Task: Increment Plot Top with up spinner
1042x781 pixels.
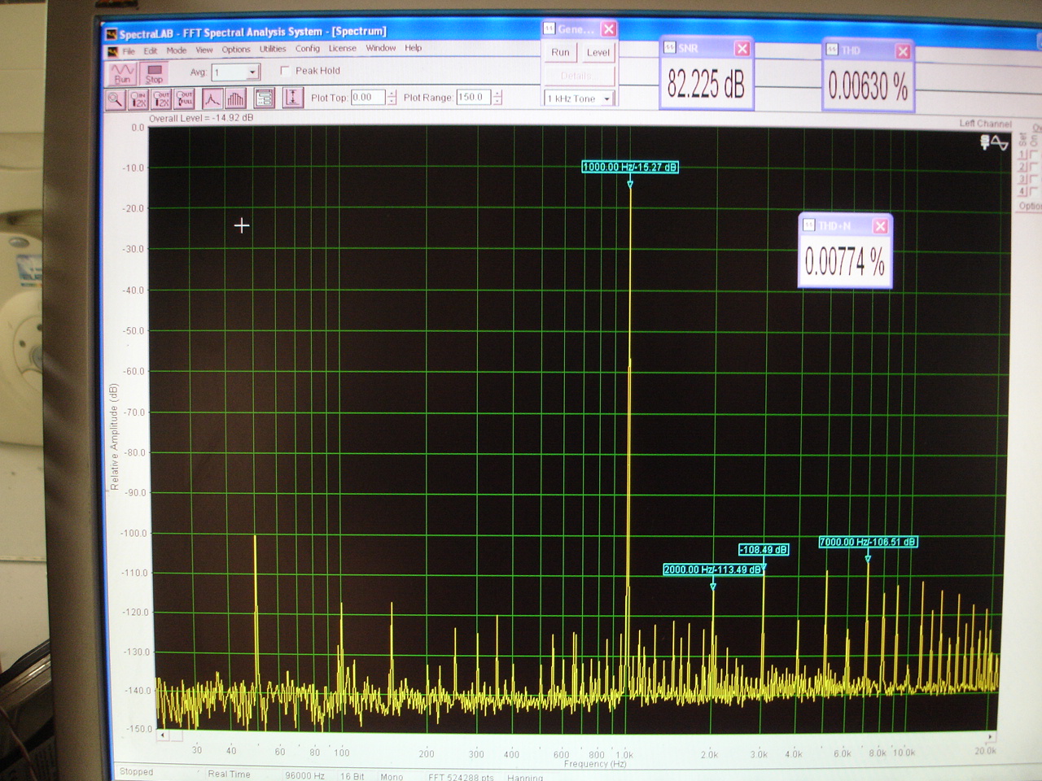Action: [x=392, y=93]
